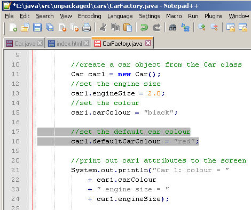Screen dimensions: 251x210
Task: Switch to the Car.java tab
Action: pyautogui.click(x=25, y=44)
